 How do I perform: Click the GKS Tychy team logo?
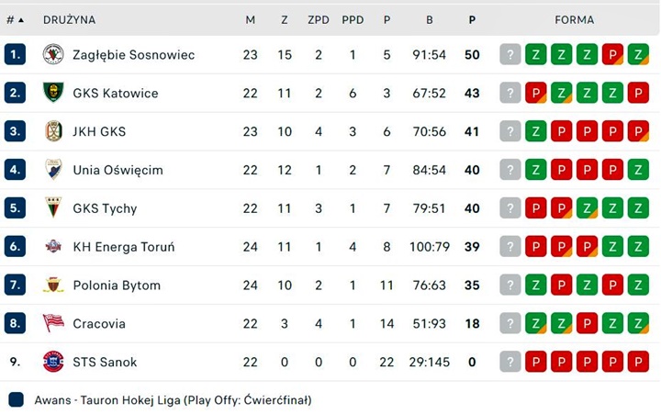coord(53,208)
